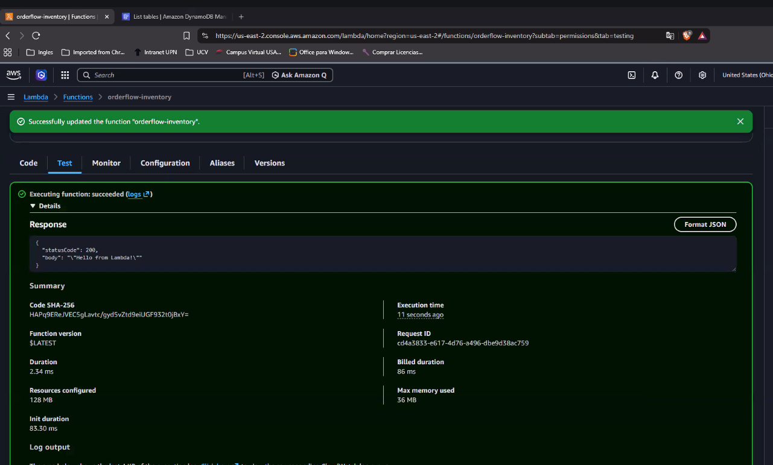Screen dimensions: 773x465
Task: Open the Ingles bookmarks folder
Action: (x=40, y=52)
